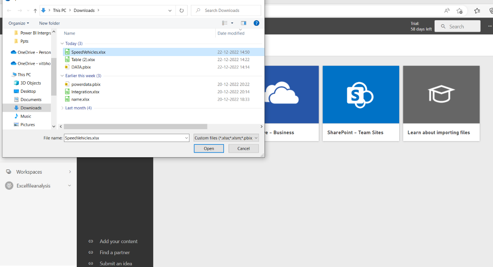Image resolution: width=493 pixels, height=267 pixels.
Task: Open Documents in navigation pane
Action: (x=27, y=100)
